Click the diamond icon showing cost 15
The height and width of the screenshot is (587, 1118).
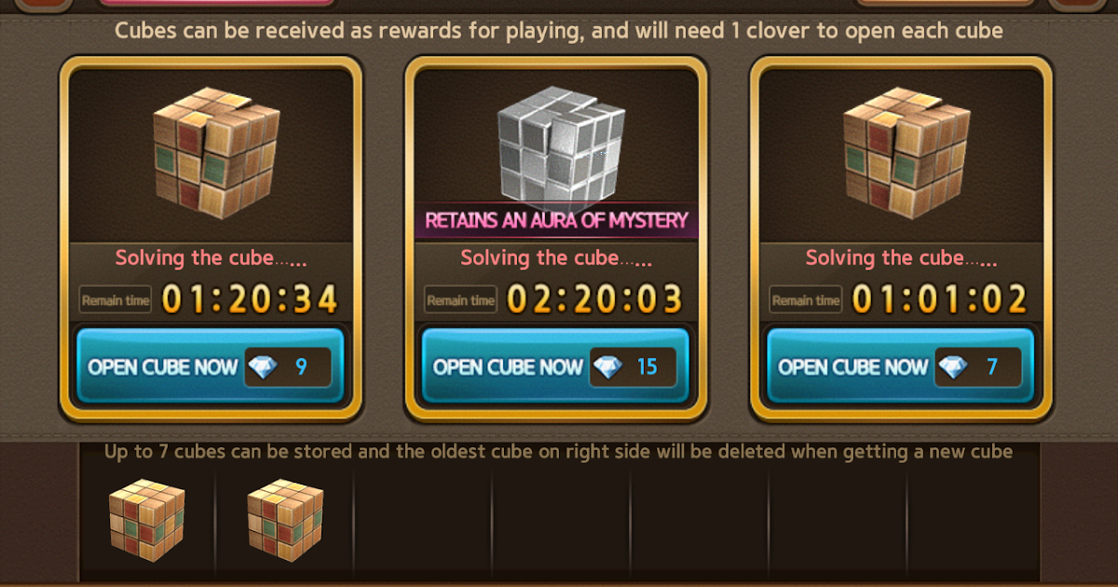coord(607,367)
